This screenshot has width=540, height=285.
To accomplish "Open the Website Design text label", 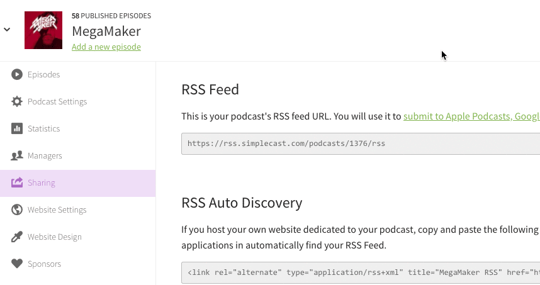I will click(x=55, y=237).
